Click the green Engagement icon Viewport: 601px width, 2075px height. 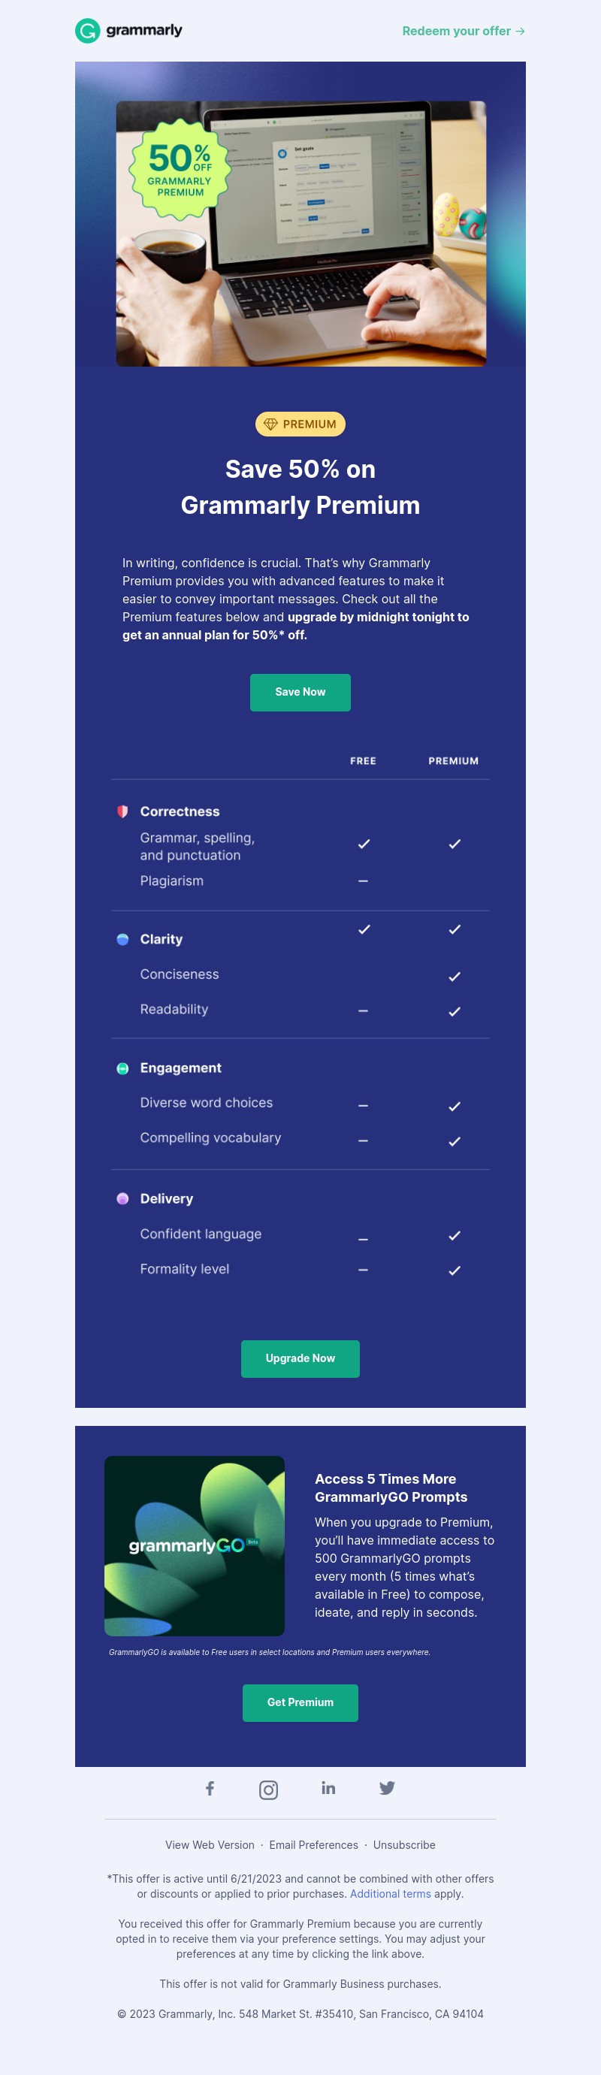pos(122,1068)
